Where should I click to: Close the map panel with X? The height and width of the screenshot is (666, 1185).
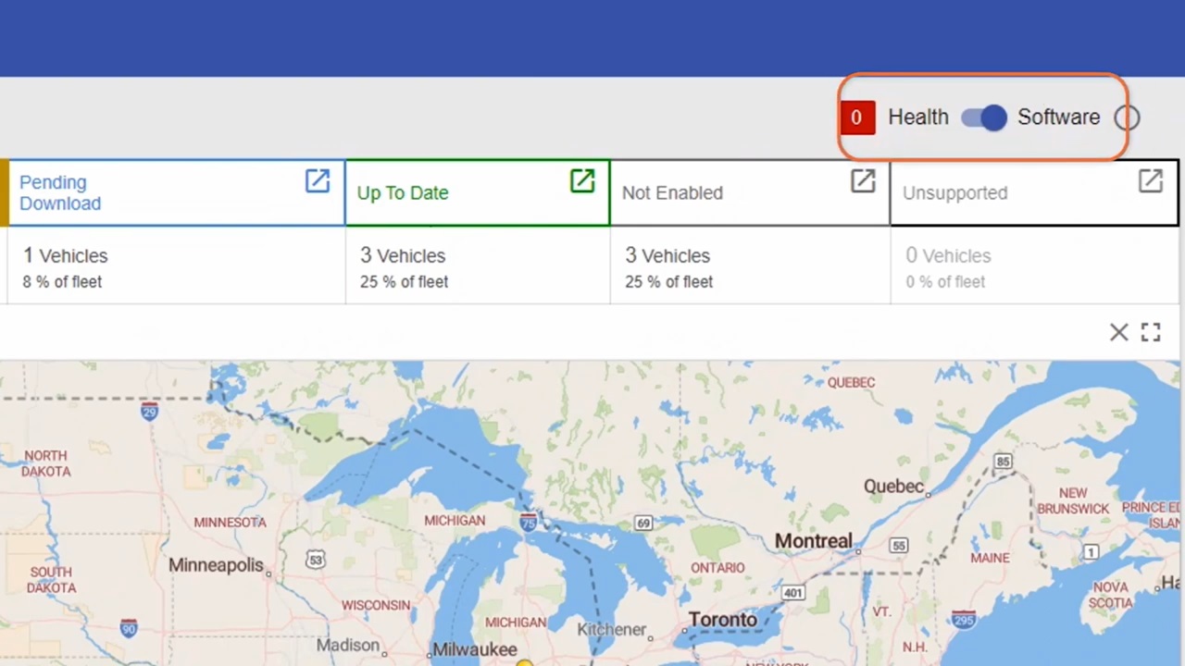[1118, 333]
